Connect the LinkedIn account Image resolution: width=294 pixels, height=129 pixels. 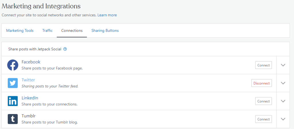point(264,101)
